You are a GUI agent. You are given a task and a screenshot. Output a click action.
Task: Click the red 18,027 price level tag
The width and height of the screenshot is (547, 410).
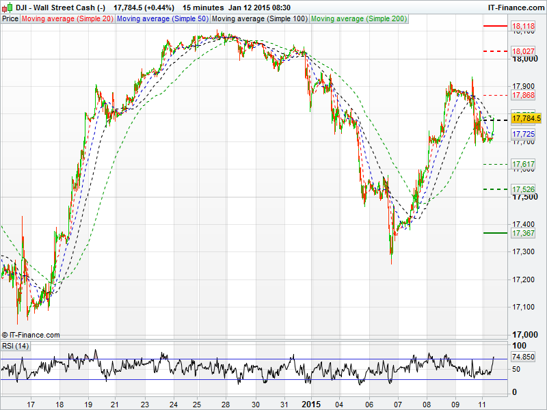[x=523, y=51]
